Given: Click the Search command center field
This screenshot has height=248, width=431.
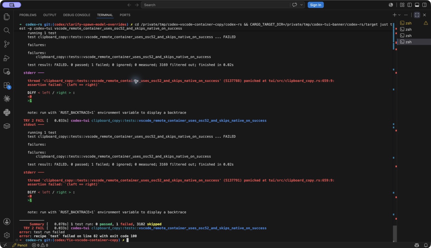Looking at the screenshot, I should 215,5.
